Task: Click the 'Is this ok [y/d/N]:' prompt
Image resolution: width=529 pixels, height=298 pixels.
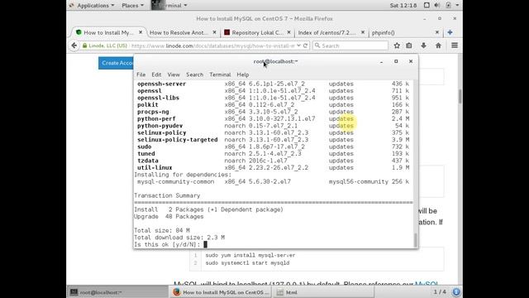Action: point(167,245)
